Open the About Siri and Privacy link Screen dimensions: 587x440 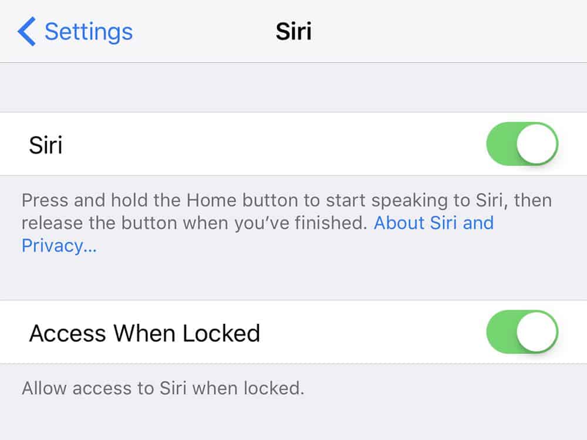click(x=434, y=223)
